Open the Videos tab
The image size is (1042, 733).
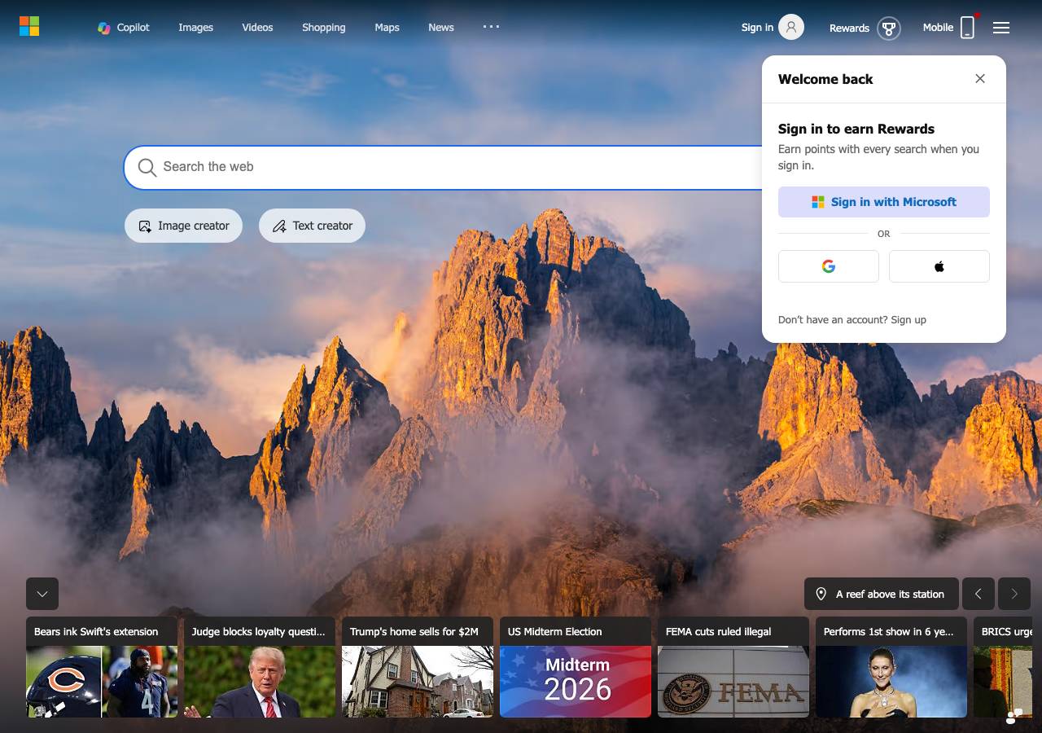257,27
